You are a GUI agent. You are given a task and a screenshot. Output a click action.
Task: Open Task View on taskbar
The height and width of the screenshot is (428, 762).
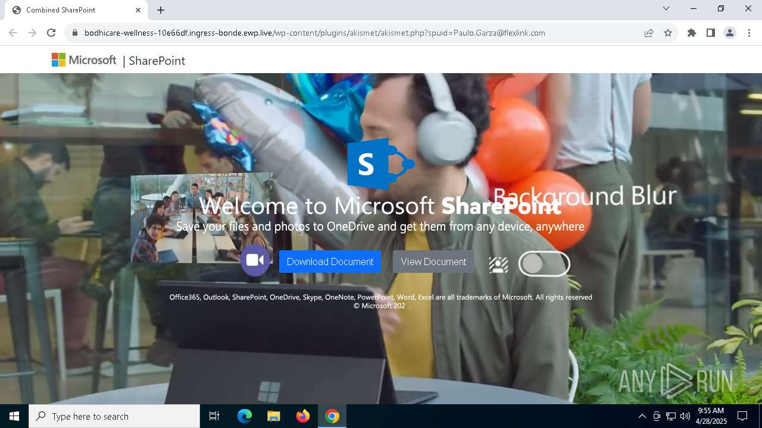point(214,416)
